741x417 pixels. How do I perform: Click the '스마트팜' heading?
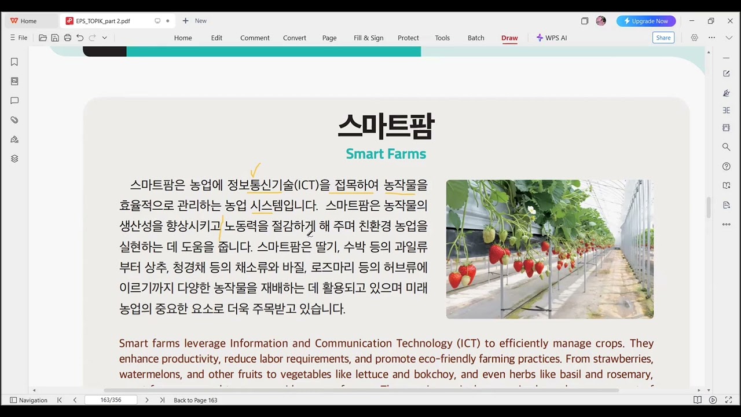pos(386,126)
